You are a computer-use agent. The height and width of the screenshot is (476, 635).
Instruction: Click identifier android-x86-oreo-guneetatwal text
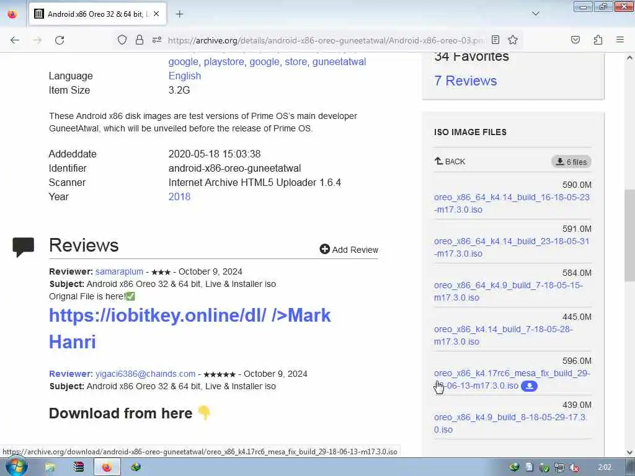click(x=234, y=168)
